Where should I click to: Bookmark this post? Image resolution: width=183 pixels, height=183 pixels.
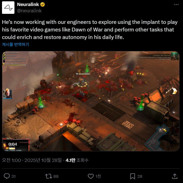133,176
